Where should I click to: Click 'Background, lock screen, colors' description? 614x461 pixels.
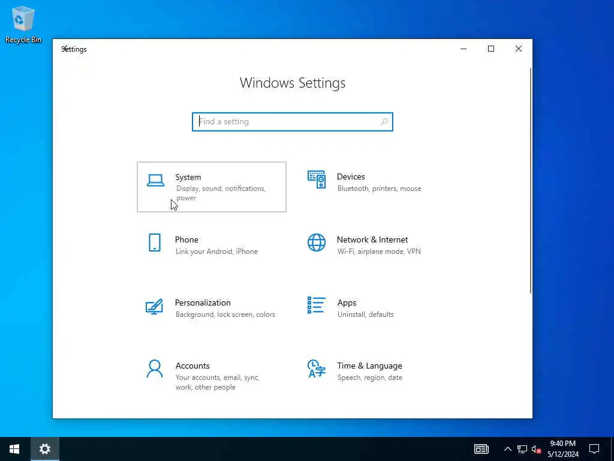tap(225, 315)
